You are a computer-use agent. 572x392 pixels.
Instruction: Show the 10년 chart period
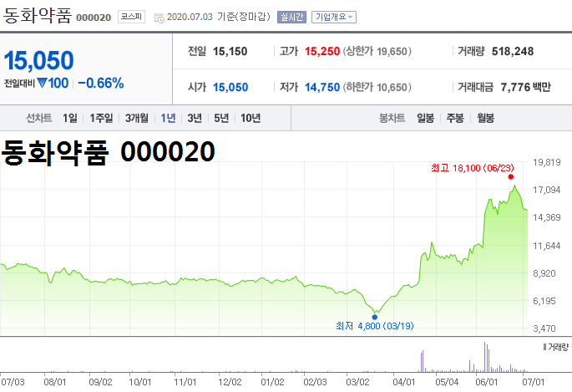pyautogui.click(x=251, y=118)
